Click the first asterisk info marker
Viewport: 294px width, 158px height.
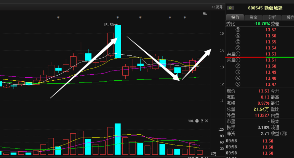point(58,18)
